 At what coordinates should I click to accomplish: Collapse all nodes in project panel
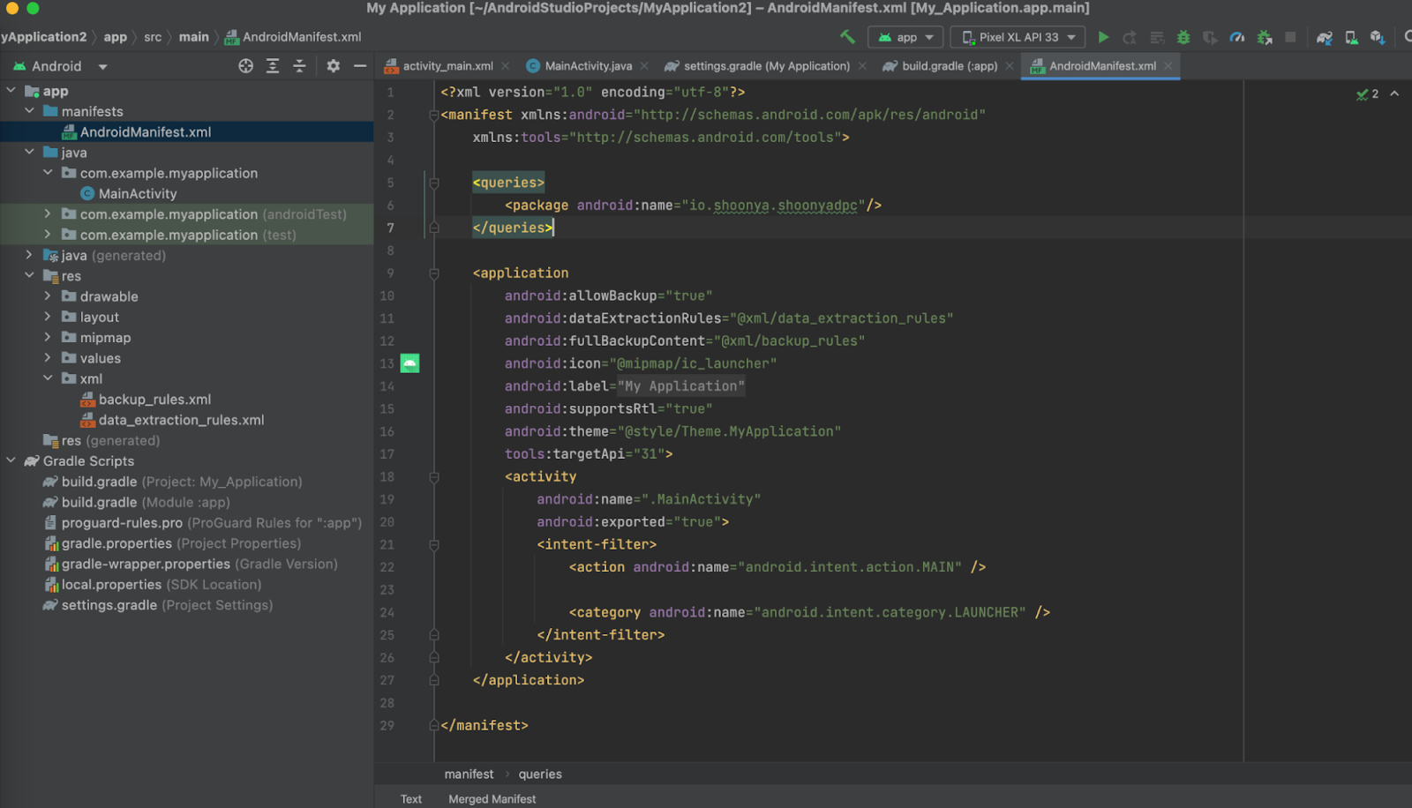299,66
